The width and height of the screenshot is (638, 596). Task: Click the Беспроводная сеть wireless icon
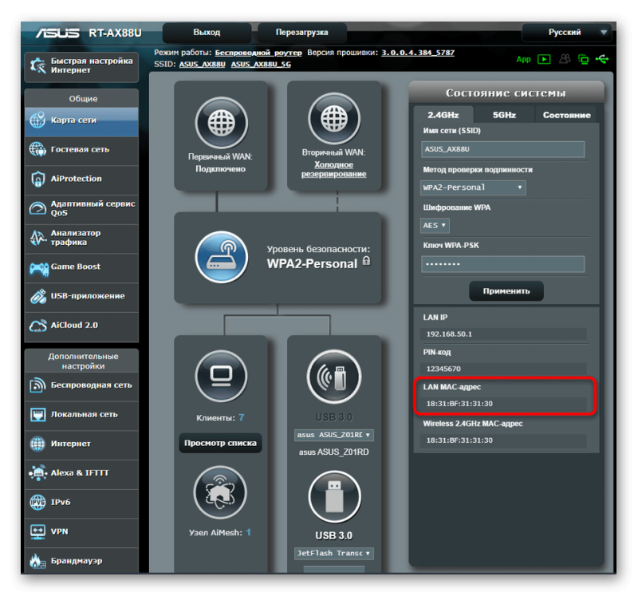click(37, 385)
